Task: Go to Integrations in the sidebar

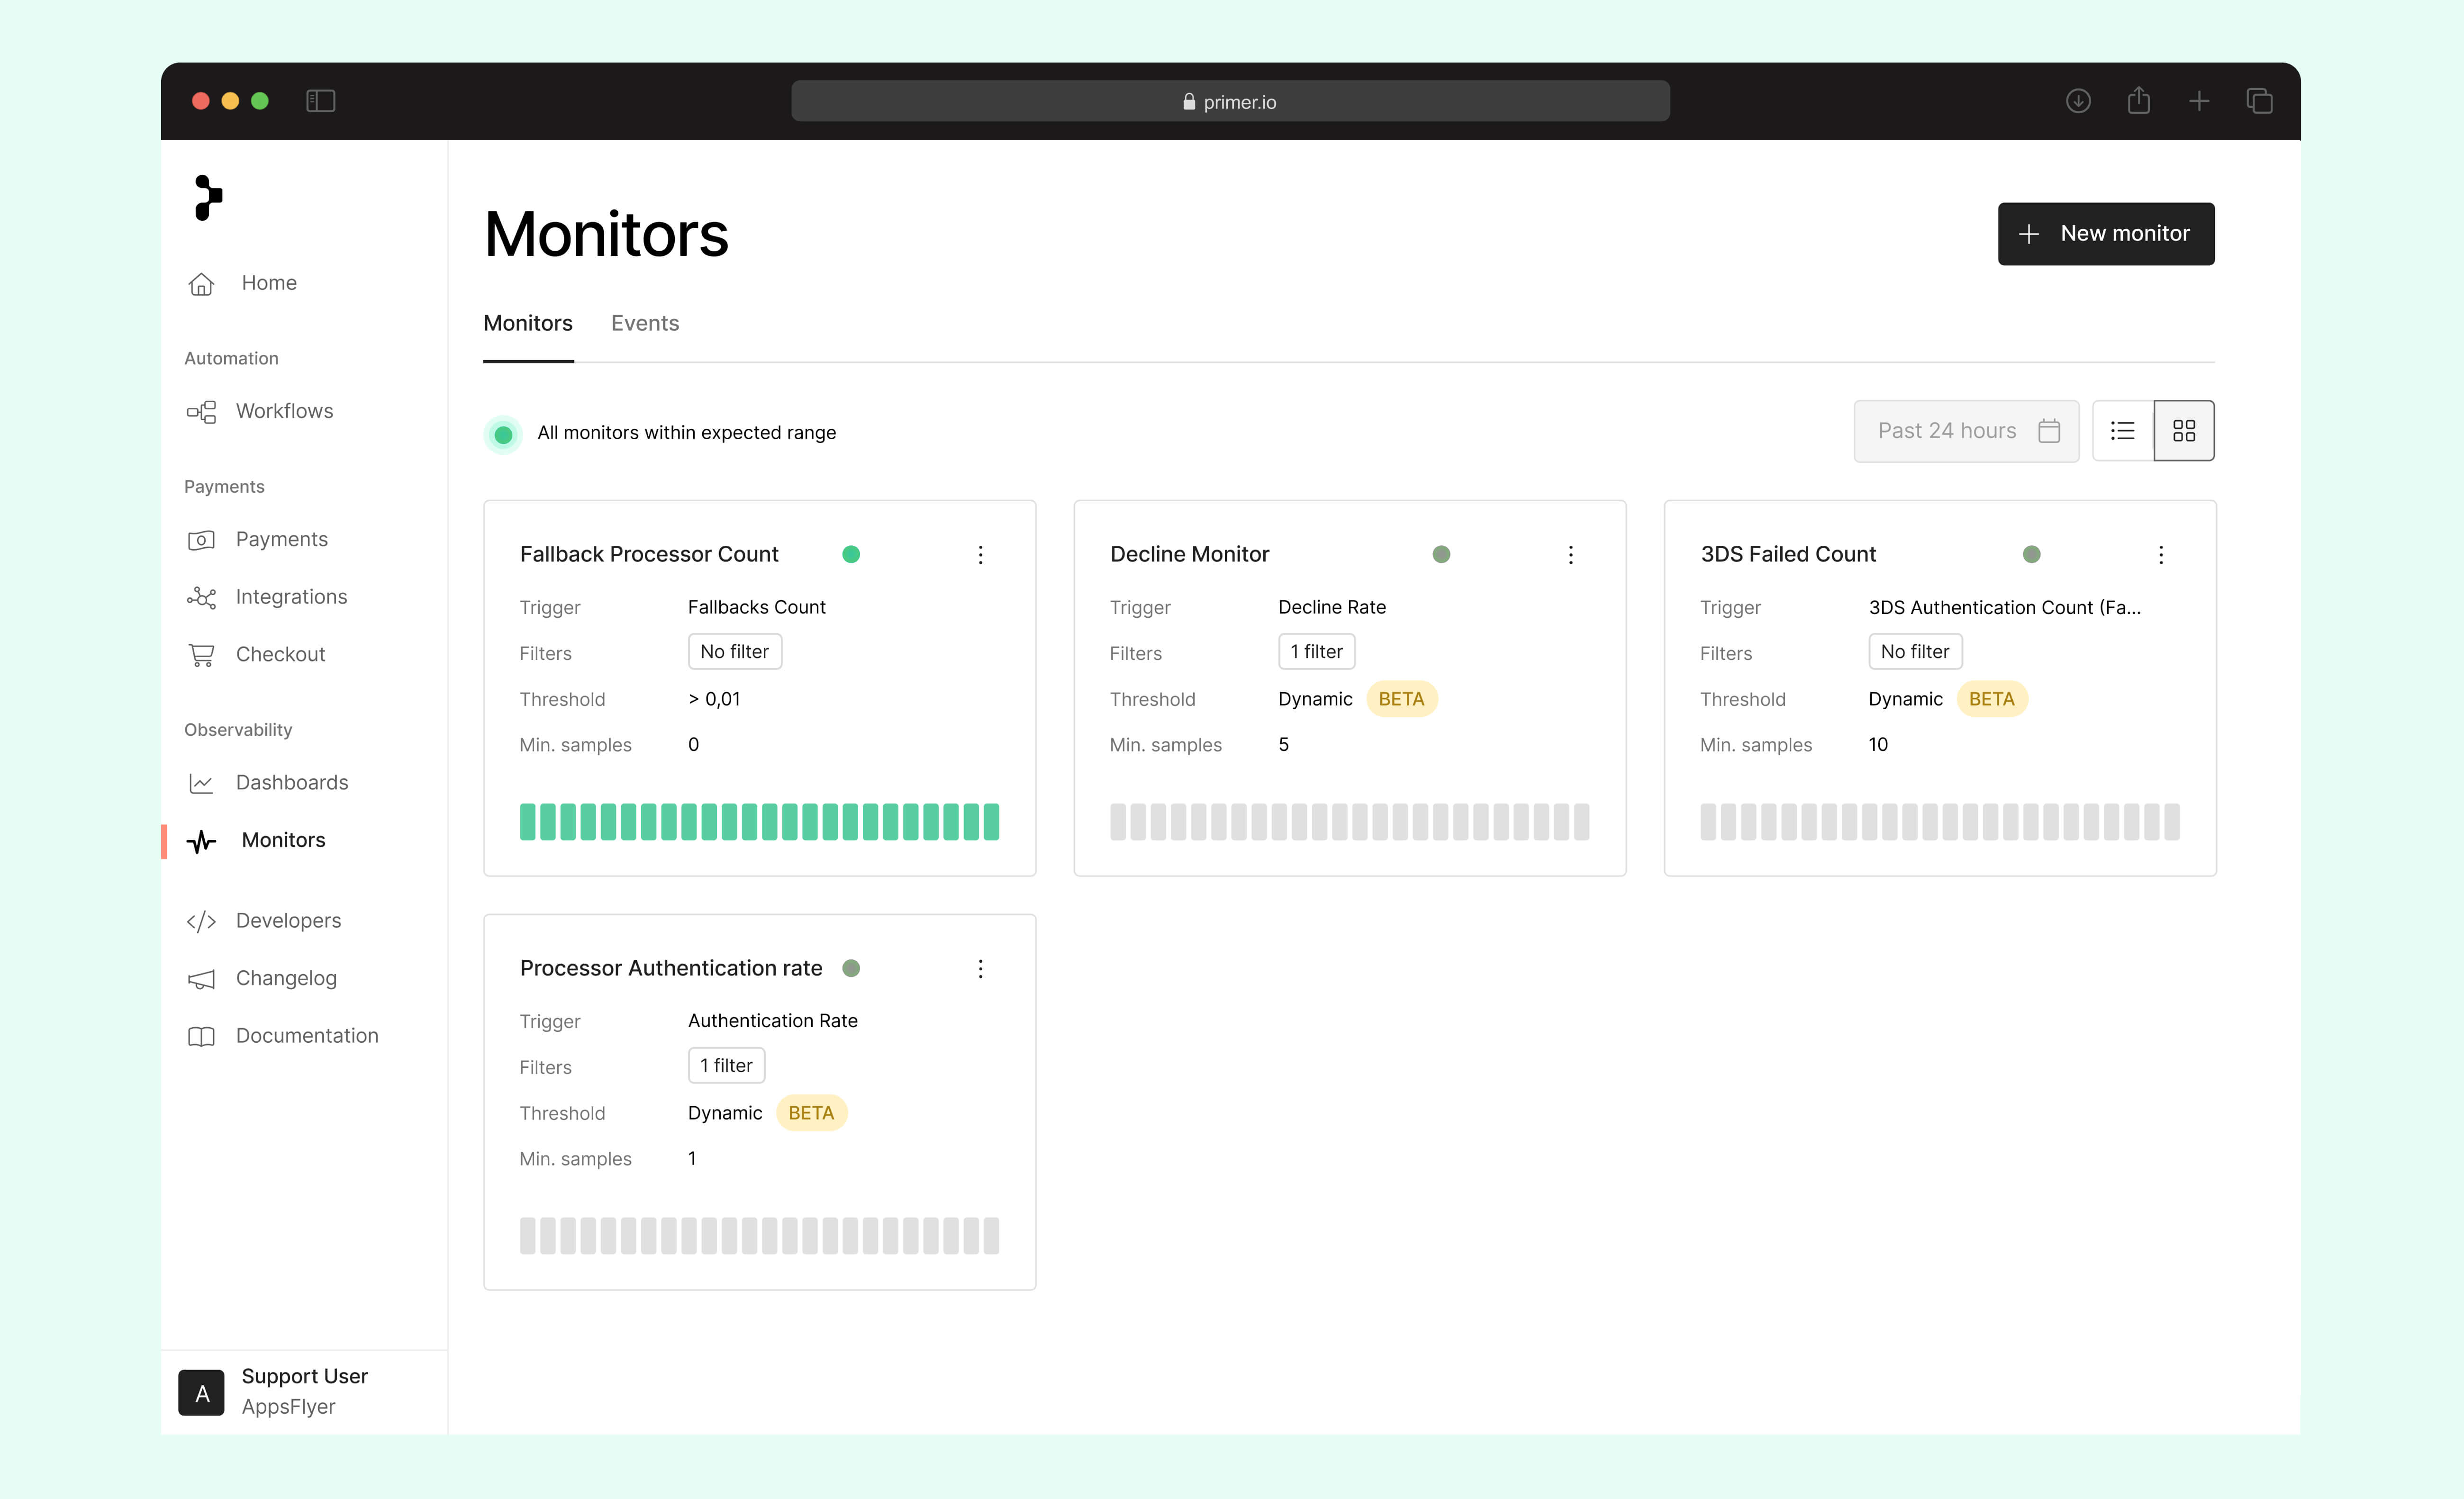Action: click(x=290, y=597)
